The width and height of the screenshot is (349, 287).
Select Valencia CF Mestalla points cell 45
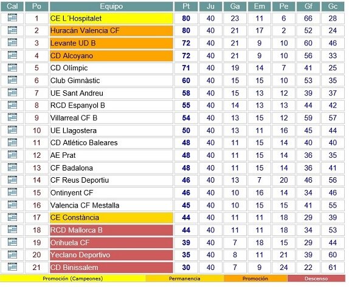[186, 205]
